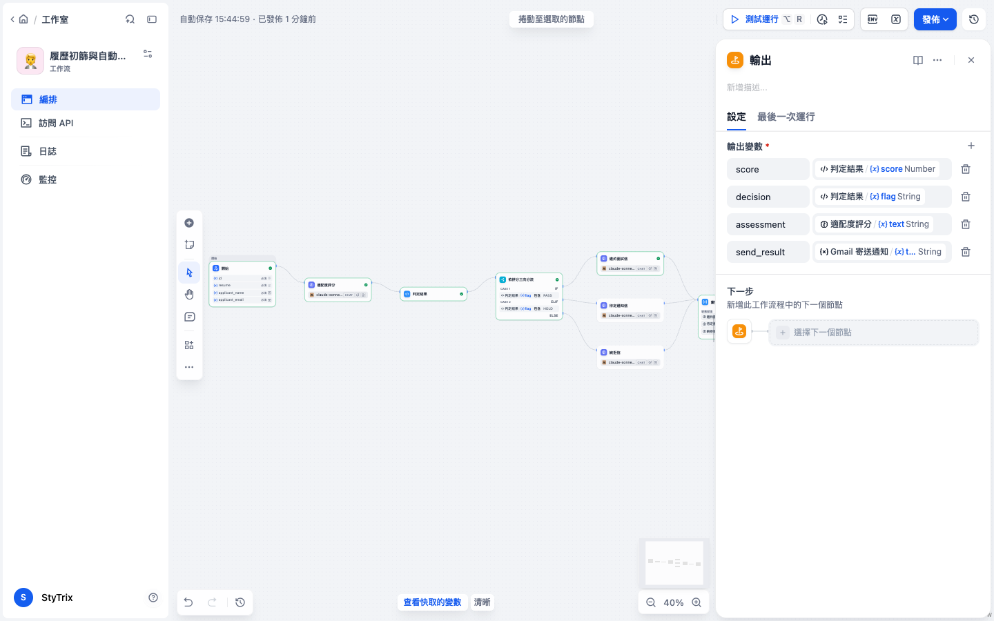The width and height of the screenshot is (994, 621).
Task: Click the app avatar thumbnail
Action: point(30,61)
